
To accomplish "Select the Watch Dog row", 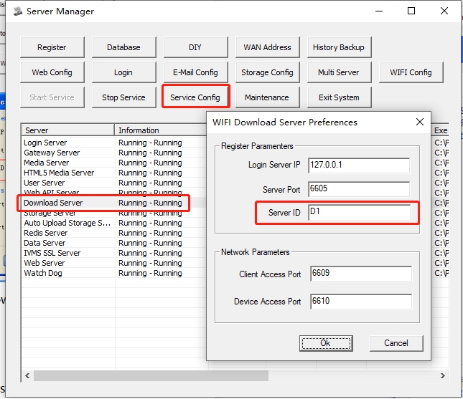I will click(114, 273).
